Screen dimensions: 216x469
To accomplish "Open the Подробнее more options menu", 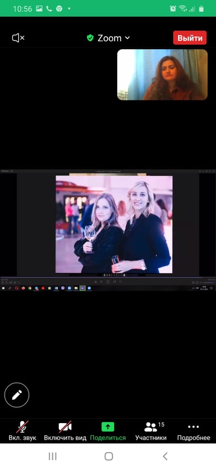I will (194, 431).
